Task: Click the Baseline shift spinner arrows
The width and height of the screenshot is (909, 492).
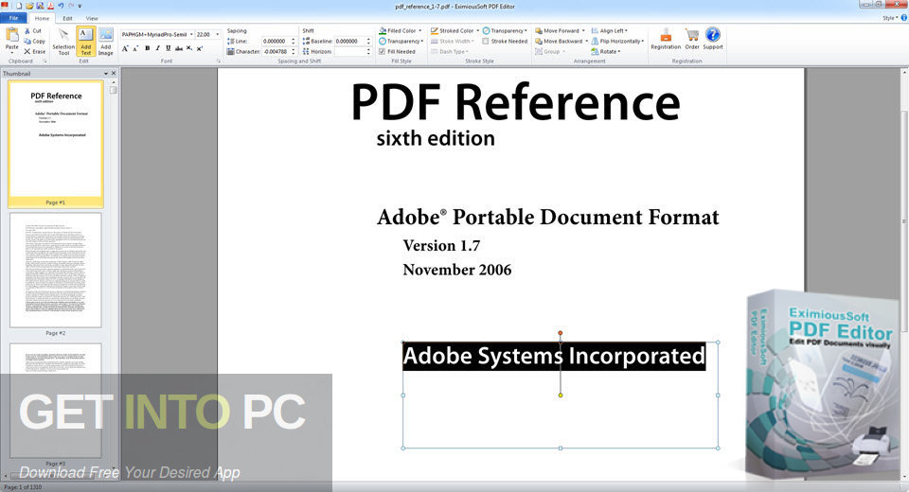Action: (x=368, y=41)
